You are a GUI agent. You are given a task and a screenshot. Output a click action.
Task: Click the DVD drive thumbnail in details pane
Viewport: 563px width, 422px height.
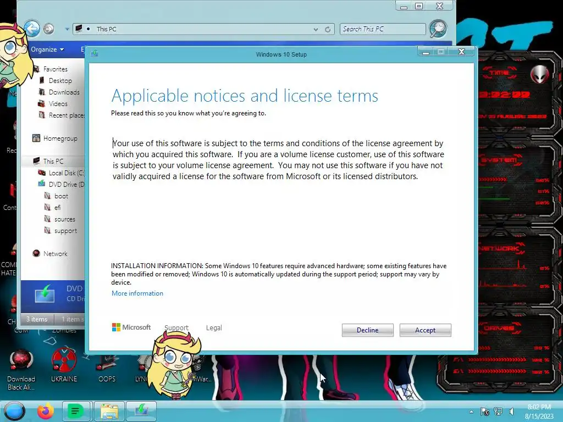pos(45,293)
